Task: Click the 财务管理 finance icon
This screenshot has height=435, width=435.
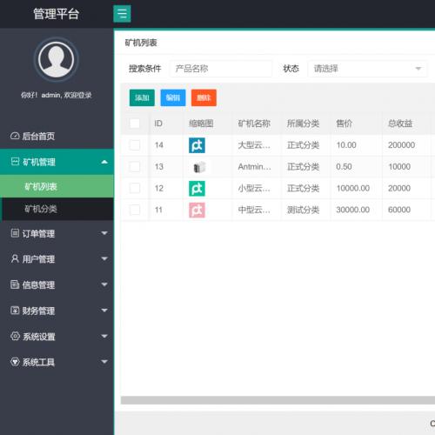Action: coord(15,311)
